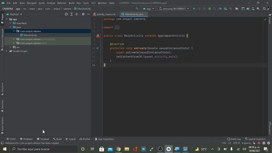Open the Event Log panel
This screenshot has width=272, height=153.
[x=234, y=139]
